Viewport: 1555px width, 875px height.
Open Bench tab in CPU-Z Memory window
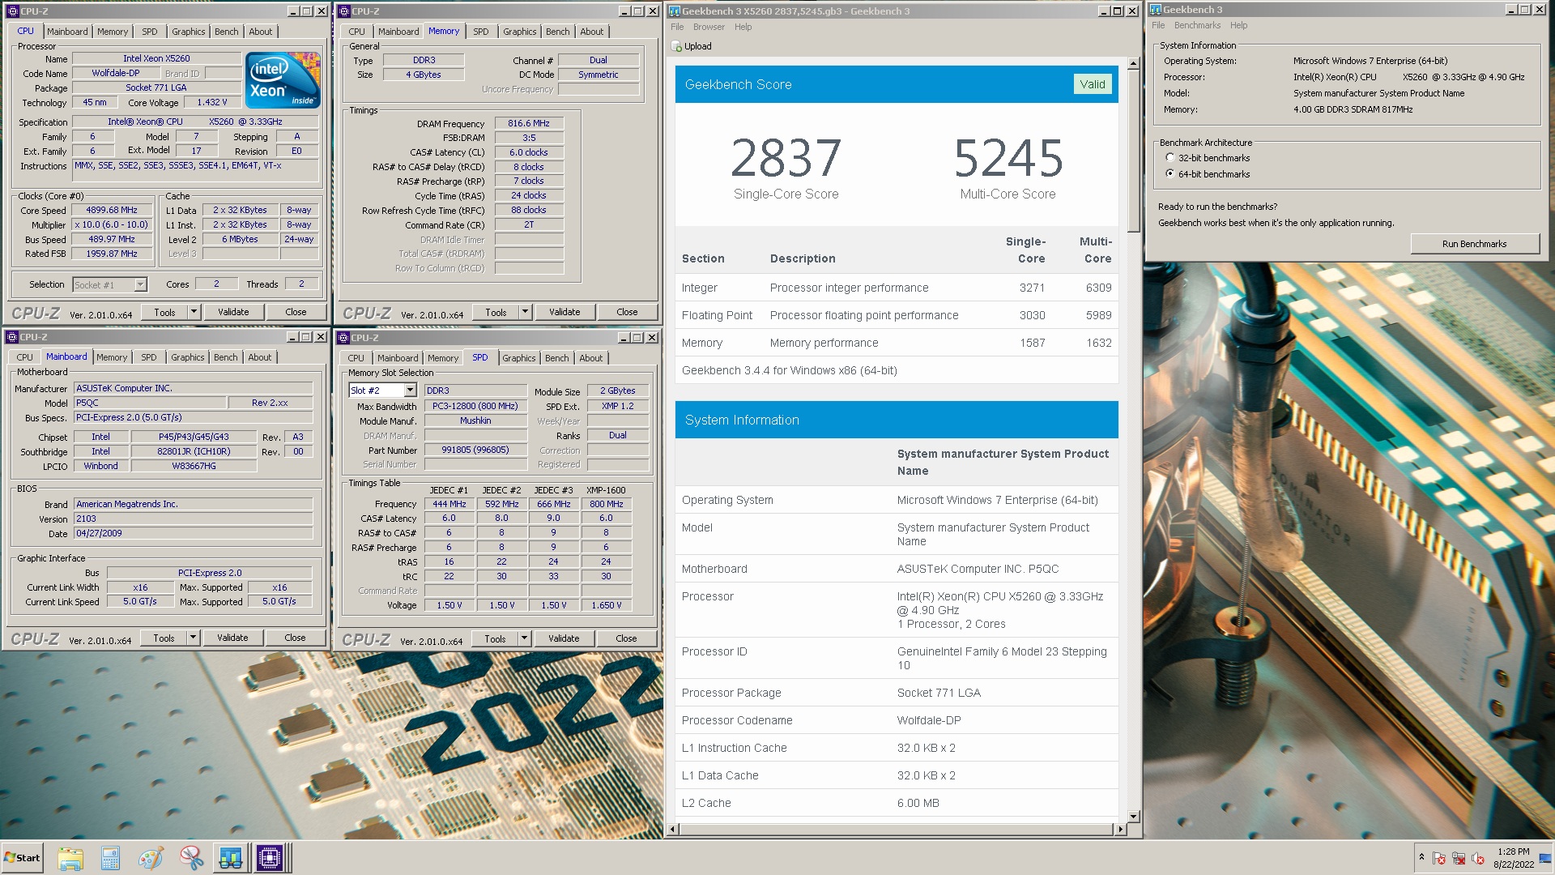click(x=557, y=32)
